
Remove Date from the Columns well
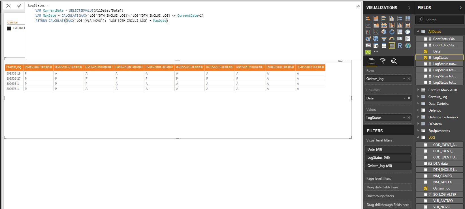click(x=409, y=98)
